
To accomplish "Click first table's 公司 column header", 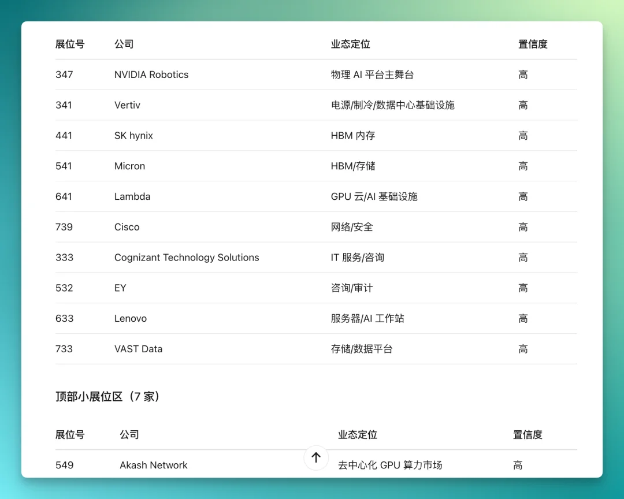I will [124, 44].
